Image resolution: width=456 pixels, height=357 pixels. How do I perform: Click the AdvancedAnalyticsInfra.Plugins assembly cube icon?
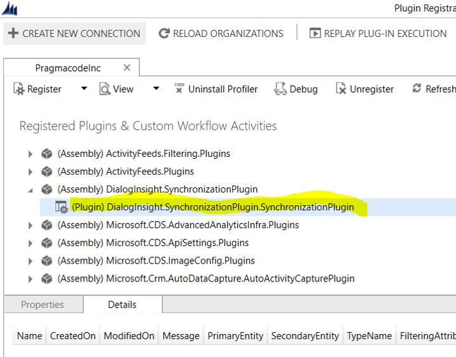coord(46,225)
